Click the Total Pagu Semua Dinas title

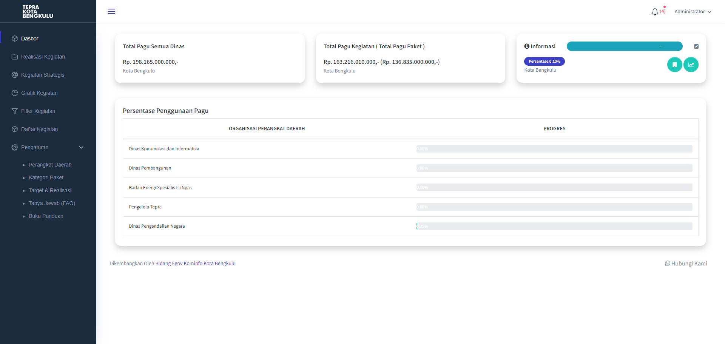tap(154, 46)
